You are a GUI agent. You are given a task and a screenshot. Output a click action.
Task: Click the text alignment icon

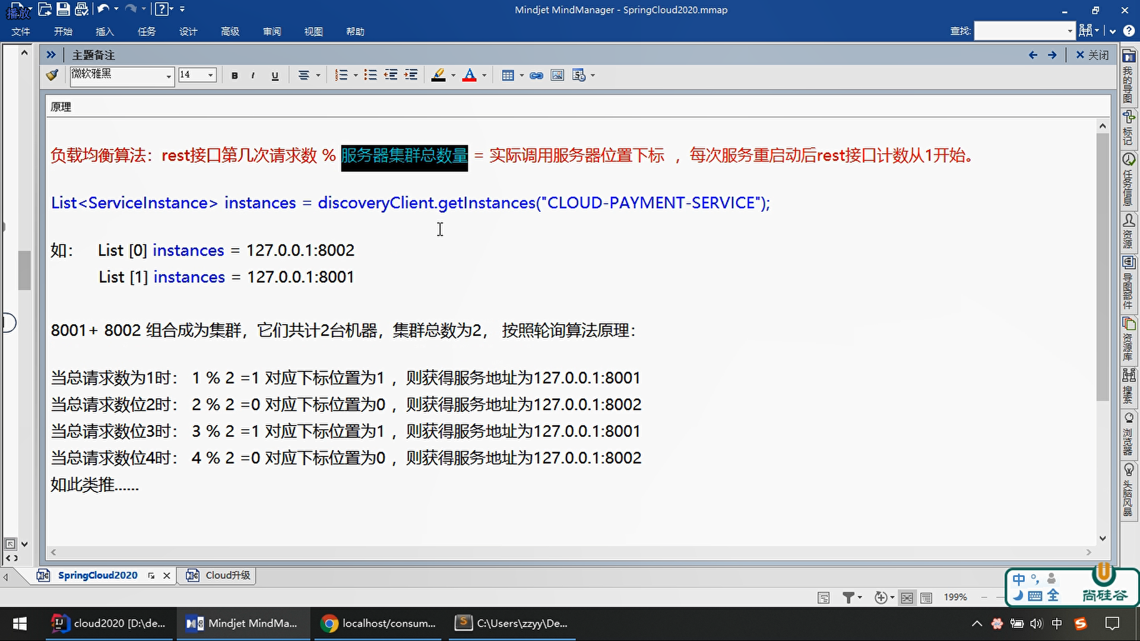coord(303,75)
